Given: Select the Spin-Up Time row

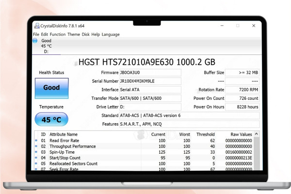Looking at the screenshot, I should coord(144,152).
